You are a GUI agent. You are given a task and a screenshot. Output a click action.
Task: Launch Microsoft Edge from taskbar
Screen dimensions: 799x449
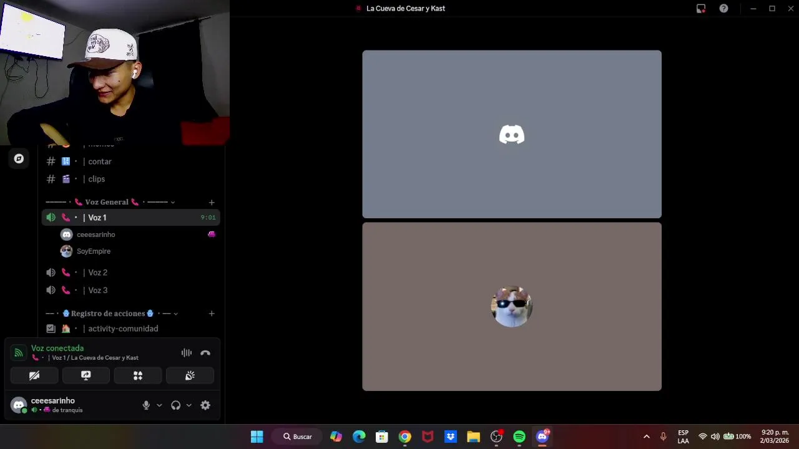tap(359, 437)
